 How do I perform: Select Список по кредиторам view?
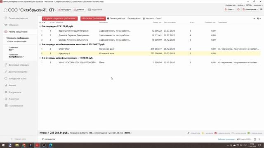tap(17, 41)
